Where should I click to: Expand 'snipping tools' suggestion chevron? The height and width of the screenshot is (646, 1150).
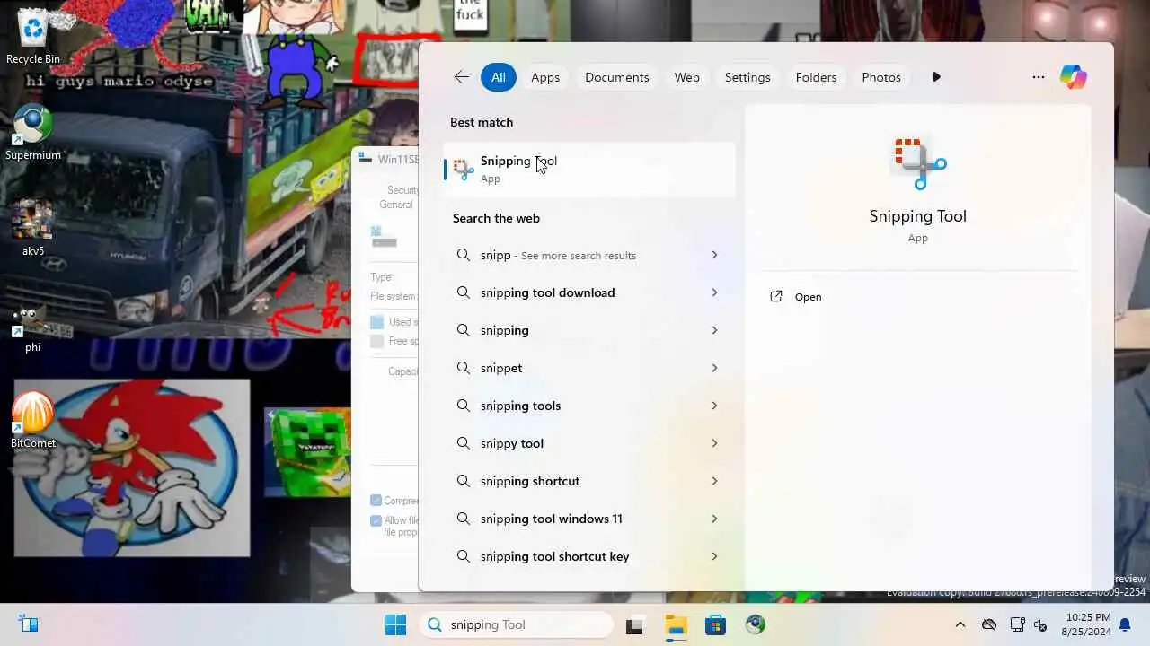pos(714,406)
